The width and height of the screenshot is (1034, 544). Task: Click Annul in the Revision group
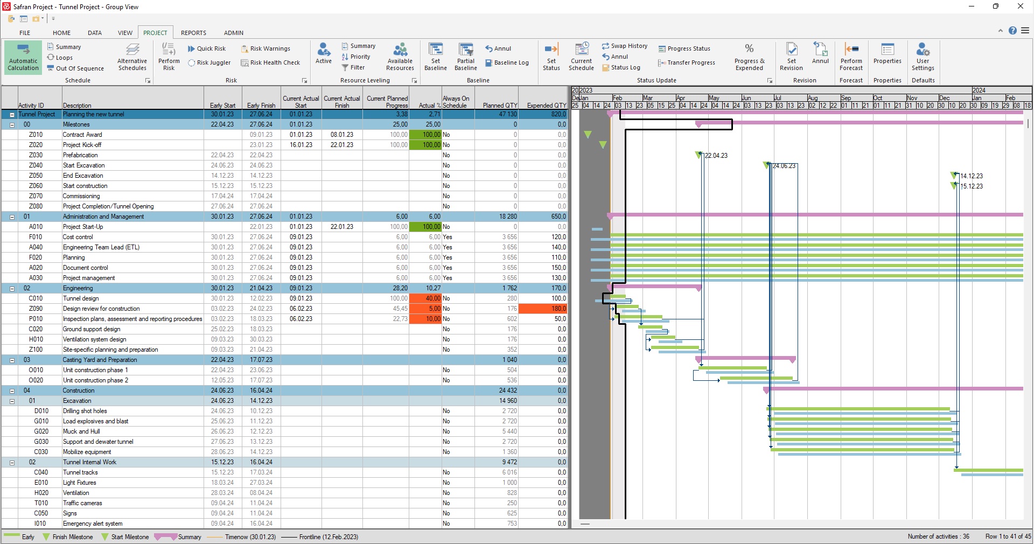click(x=820, y=54)
